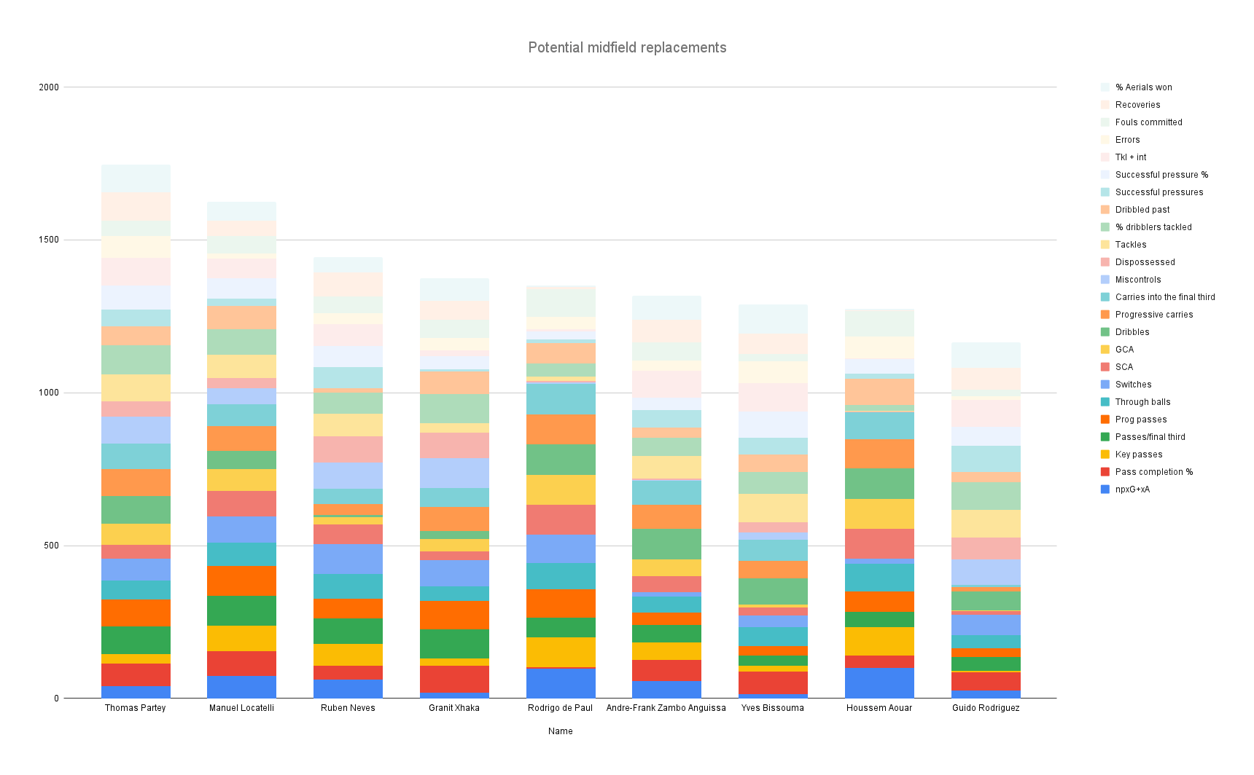Click the chart title Potential midfield replacements

click(627, 48)
